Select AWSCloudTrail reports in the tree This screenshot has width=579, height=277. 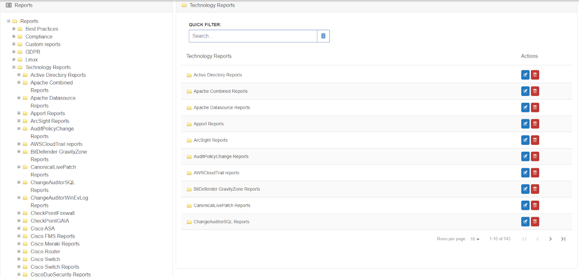click(x=56, y=144)
